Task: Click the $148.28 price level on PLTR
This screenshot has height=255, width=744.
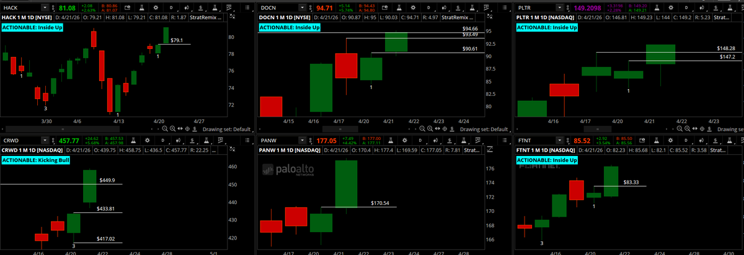Action: [725, 48]
